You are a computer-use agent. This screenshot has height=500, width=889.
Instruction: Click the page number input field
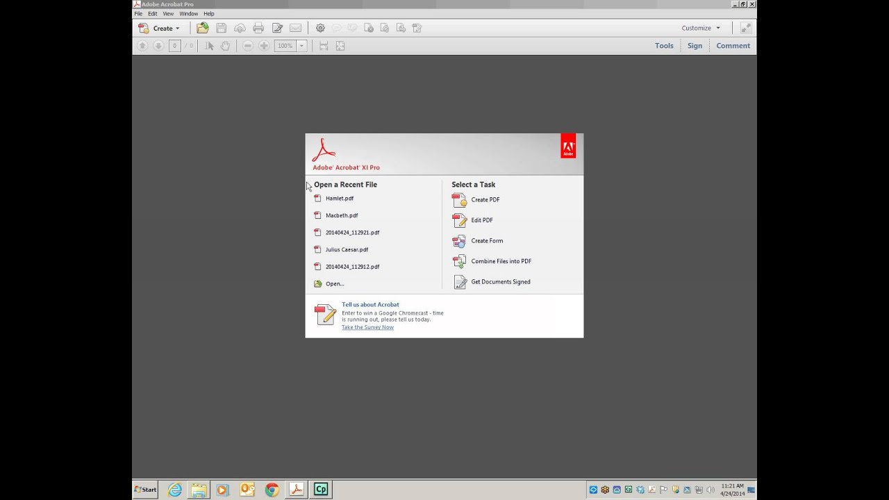click(x=175, y=46)
